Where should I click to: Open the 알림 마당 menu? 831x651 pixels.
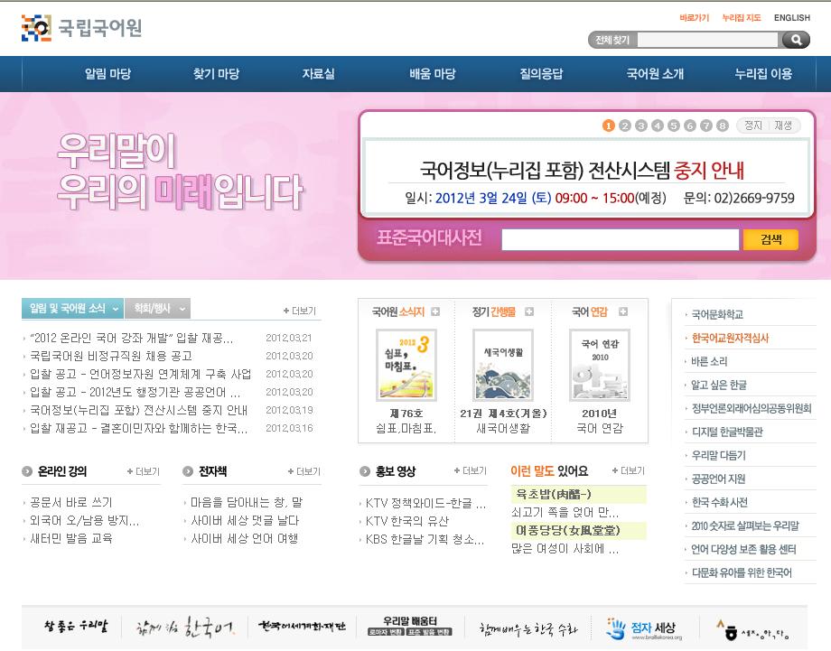pyautogui.click(x=107, y=74)
